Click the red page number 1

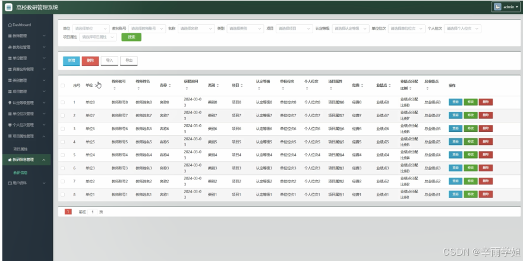click(68, 212)
